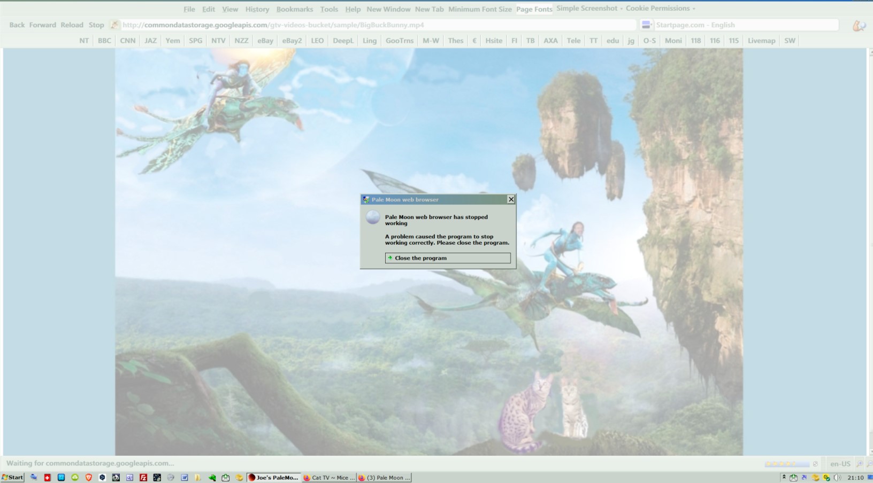
Task: Click Close the program in crash dialog
Action: click(448, 258)
